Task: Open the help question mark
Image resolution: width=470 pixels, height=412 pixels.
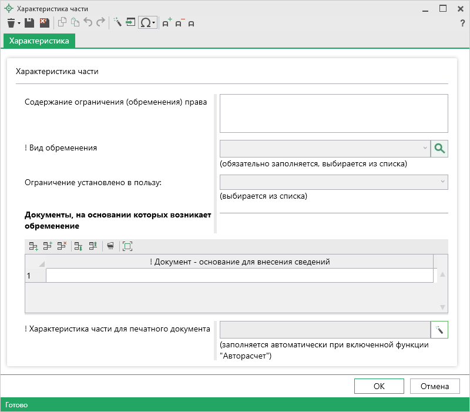Action: (462, 23)
